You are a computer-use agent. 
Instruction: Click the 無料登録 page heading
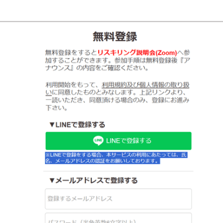pyautogui.click(x=115, y=36)
